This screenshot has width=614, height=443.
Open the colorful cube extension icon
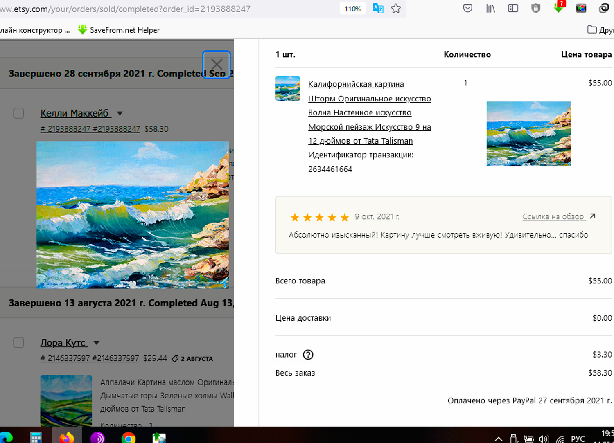click(x=581, y=9)
